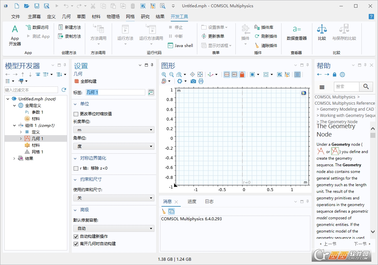Viewport: 378px width, 265px height.
Task: Open 使用约束和尺寸 dropdown showing 关
Action: tap(114, 198)
